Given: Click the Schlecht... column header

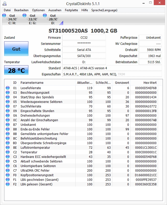Looking at the screenshot, I should coord(103,83).
